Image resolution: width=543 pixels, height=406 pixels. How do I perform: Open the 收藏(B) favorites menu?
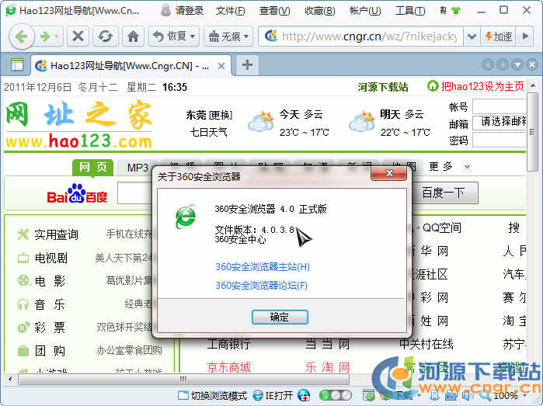tap(320, 11)
